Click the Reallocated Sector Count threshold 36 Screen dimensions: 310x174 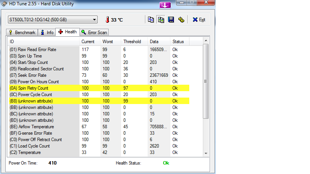(x=126, y=69)
